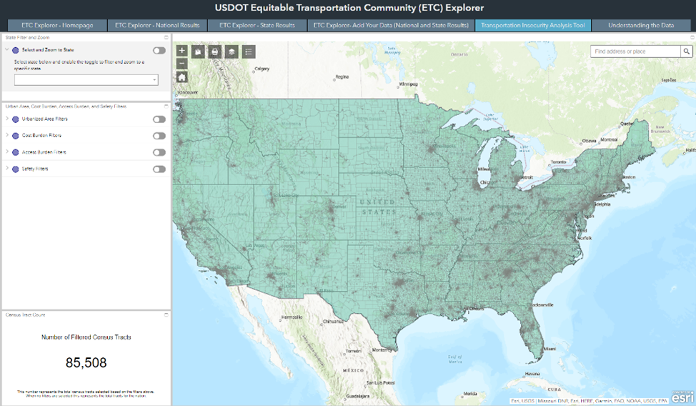Maximize the map panel at top-right corner
696x406 pixels.
pos(692,37)
